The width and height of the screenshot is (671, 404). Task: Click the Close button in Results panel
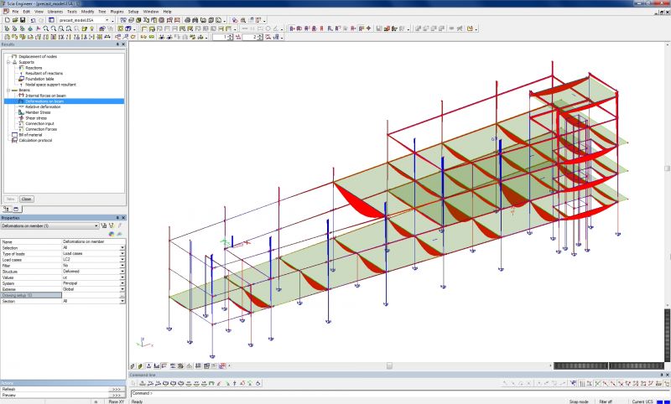coord(26,199)
